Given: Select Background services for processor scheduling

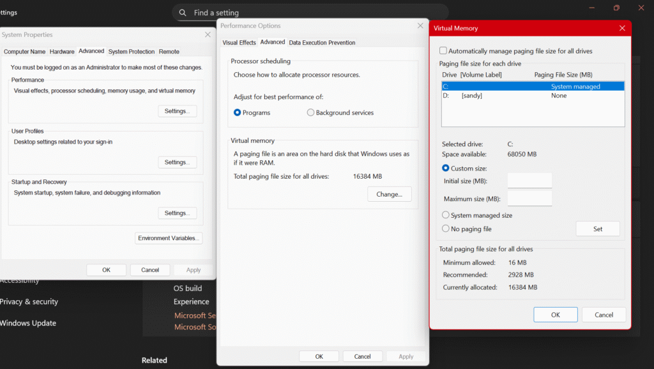Looking at the screenshot, I should (x=310, y=112).
